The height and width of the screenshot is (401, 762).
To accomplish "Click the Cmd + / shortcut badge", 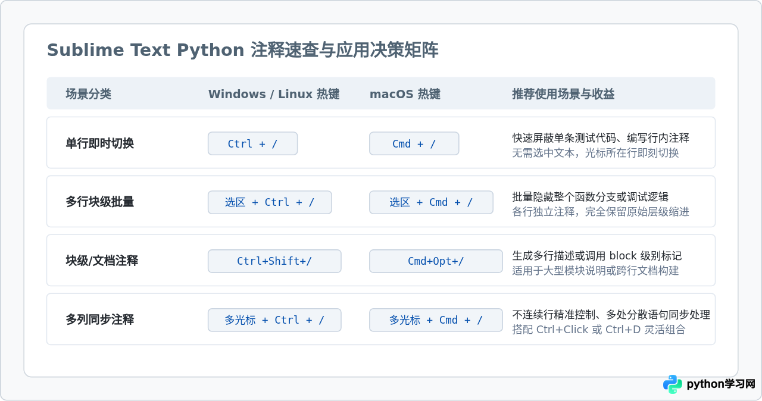I will (414, 143).
